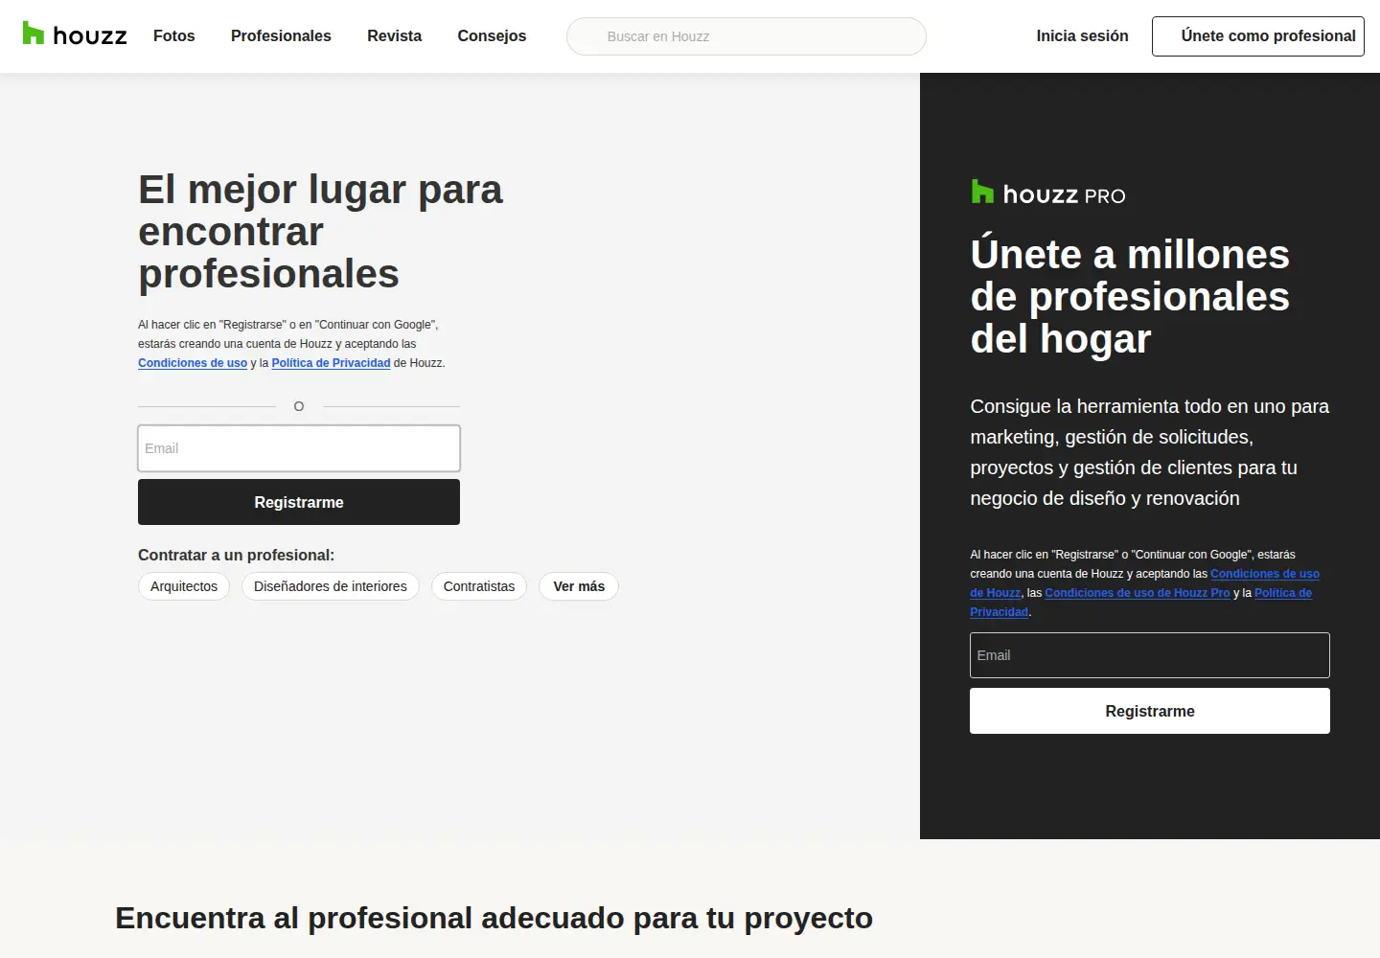This screenshot has height=958, width=1380.
Task: Open the Consejos menu
Action: [492, 35]
